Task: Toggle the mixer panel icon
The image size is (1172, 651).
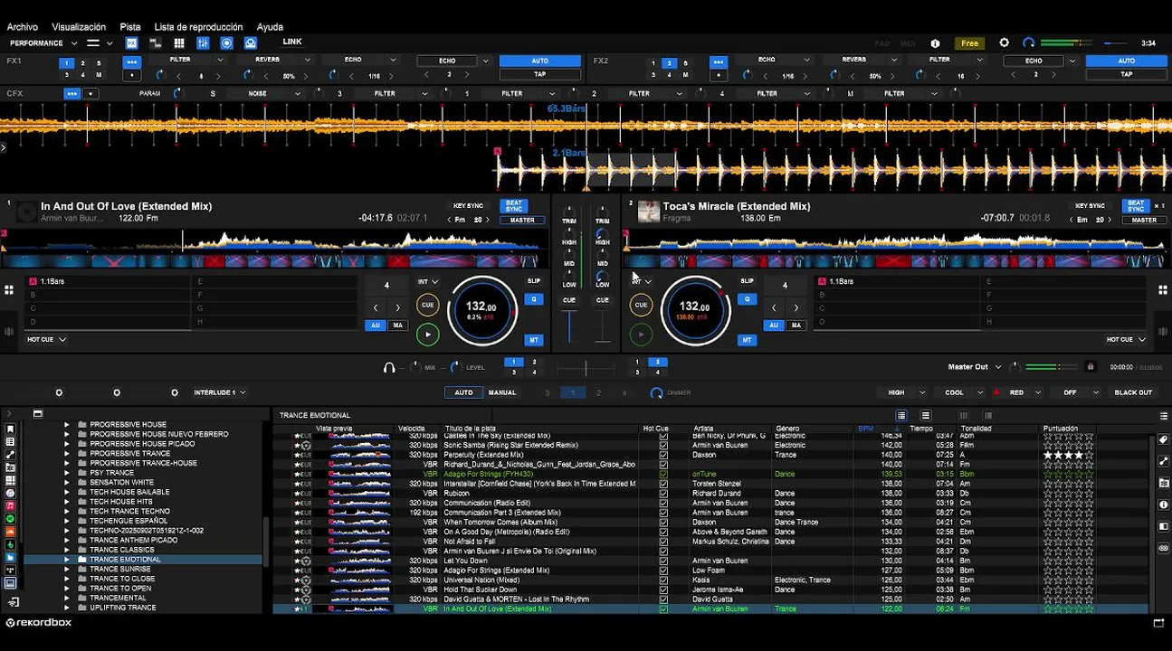Action: pos(203,42)
